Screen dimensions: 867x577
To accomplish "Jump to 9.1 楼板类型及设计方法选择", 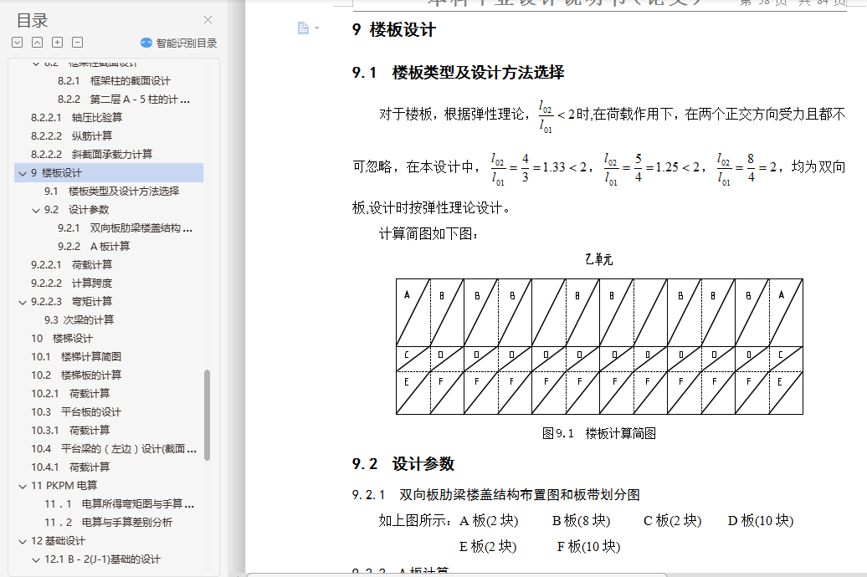I will point(111,191).
